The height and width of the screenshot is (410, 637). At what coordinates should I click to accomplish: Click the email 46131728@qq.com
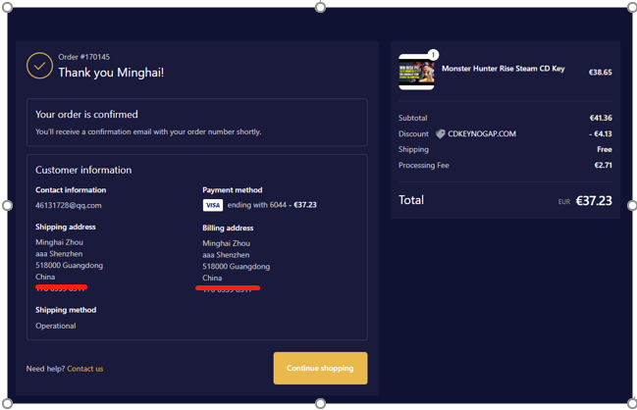click(x=69, y=205)
